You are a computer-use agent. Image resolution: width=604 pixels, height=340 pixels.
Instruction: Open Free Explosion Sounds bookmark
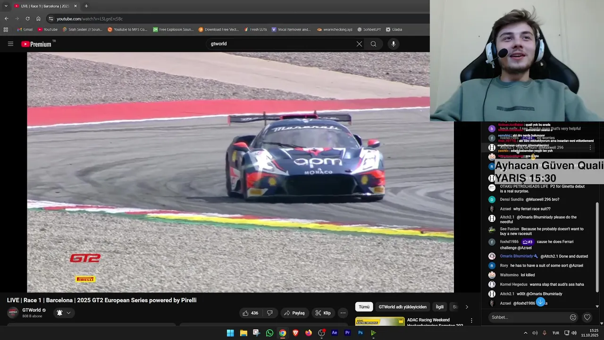pyautogui.click(x=173, y=29)
